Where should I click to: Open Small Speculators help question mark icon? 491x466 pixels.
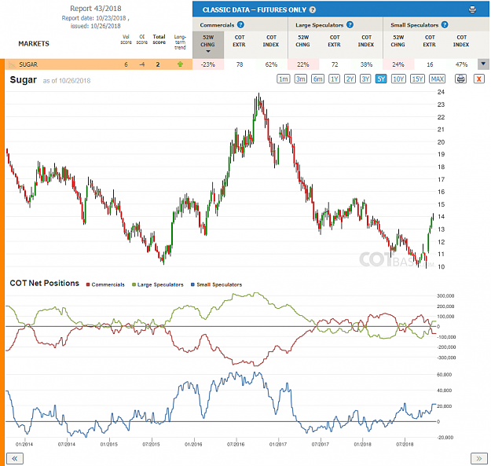(445, 24)
